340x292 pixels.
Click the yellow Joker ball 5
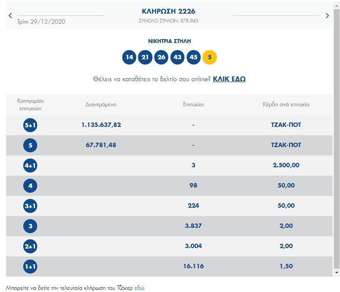(209, 57)
